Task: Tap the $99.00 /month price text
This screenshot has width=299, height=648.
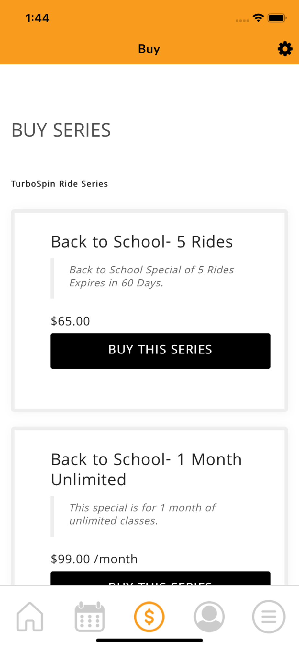Action: [x=94, y=559]
